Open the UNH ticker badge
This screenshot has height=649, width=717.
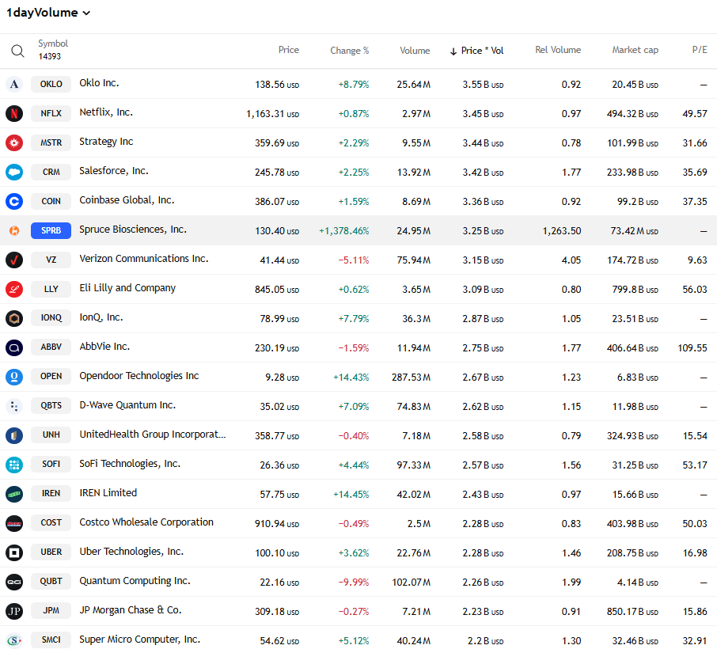click(x=51, y=435)
